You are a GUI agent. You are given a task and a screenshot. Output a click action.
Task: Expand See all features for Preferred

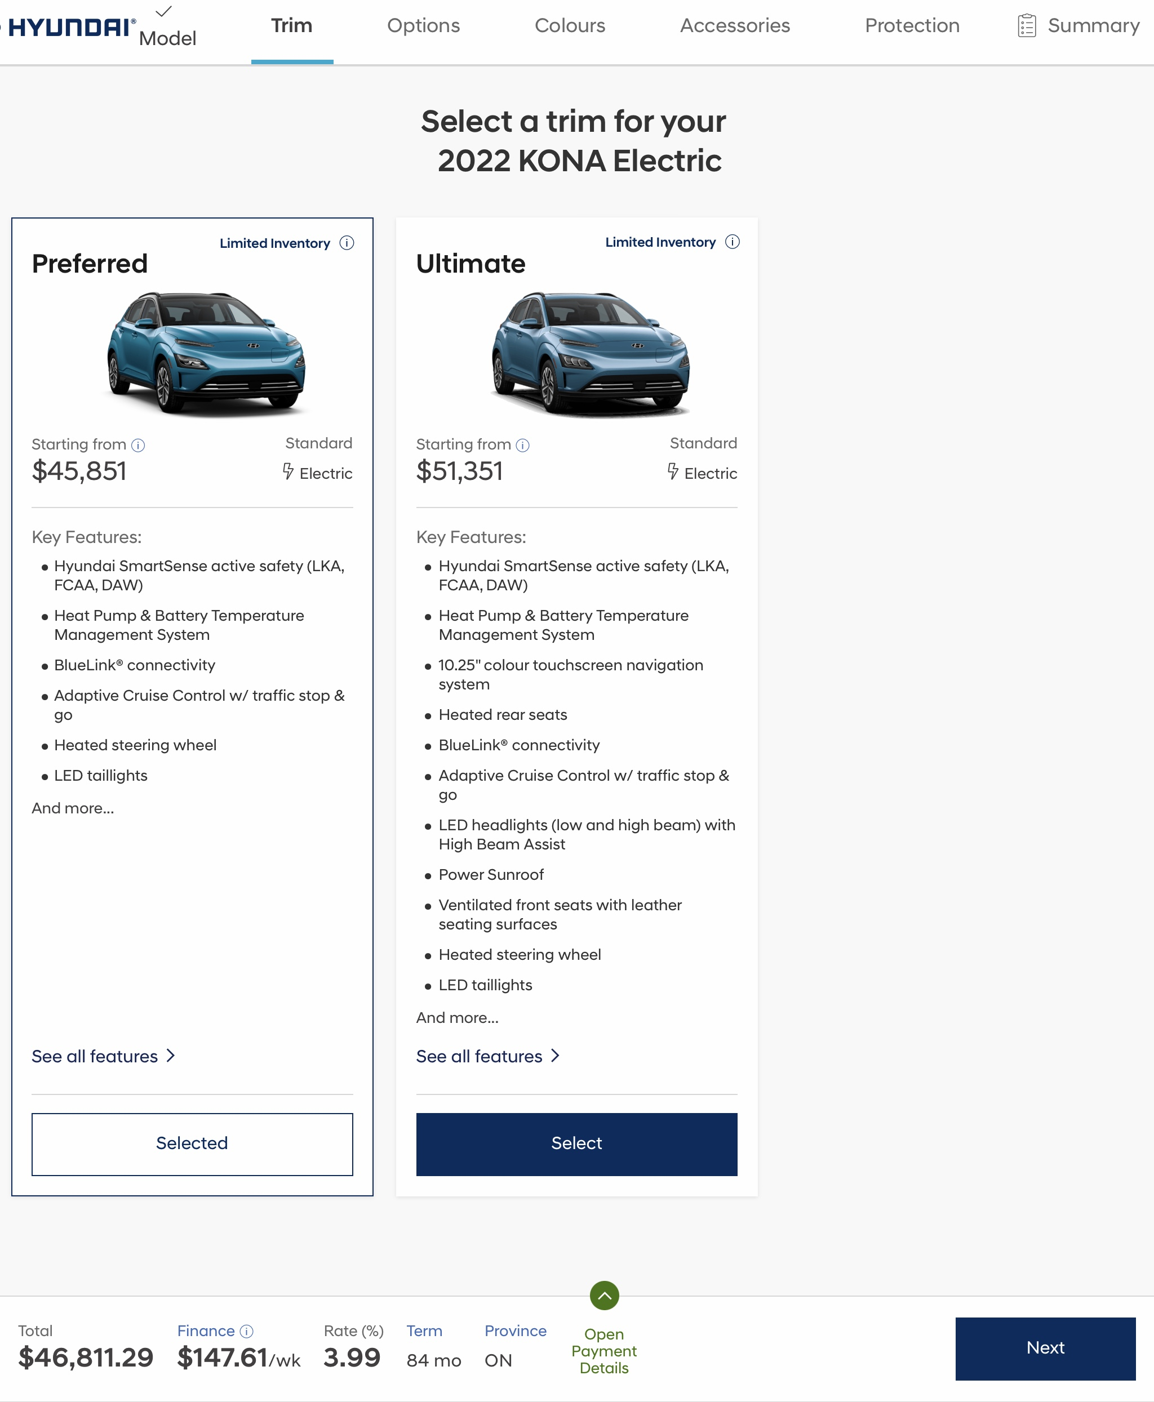coord(103,1056)
